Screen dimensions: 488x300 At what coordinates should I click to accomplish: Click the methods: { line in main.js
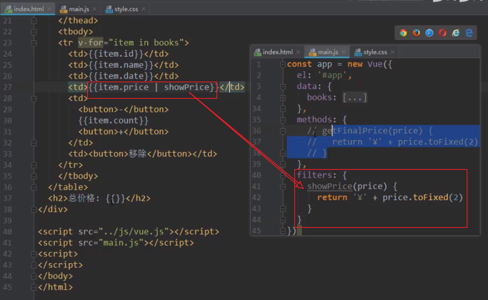322,120
